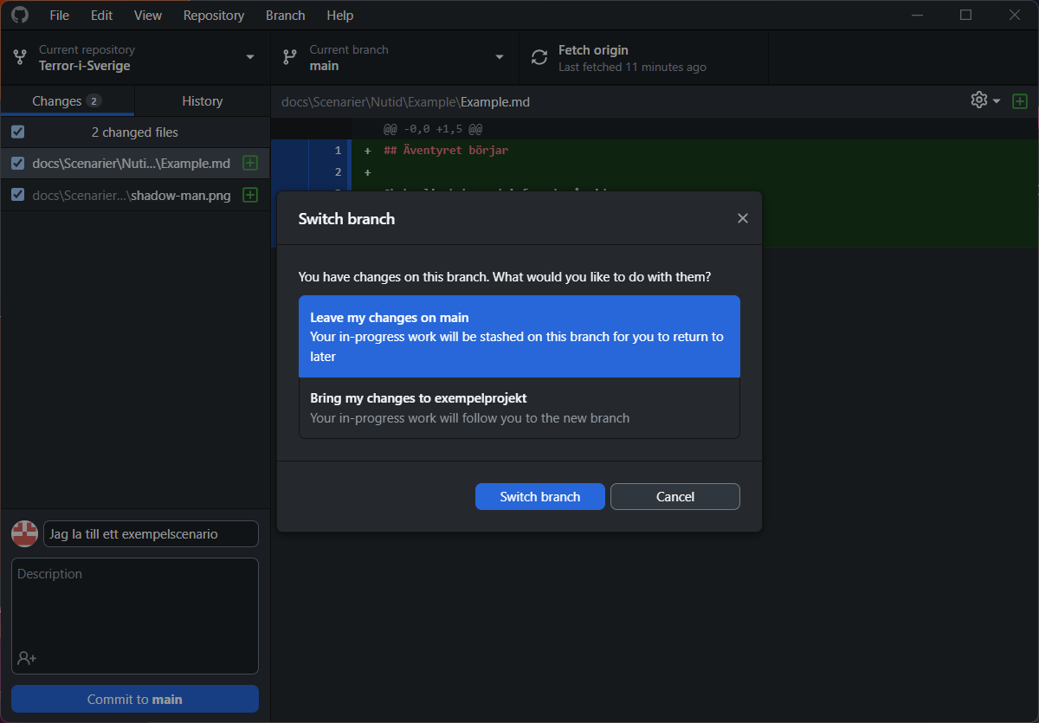Expand the Current repository dropdown

[x=135, y=57]
